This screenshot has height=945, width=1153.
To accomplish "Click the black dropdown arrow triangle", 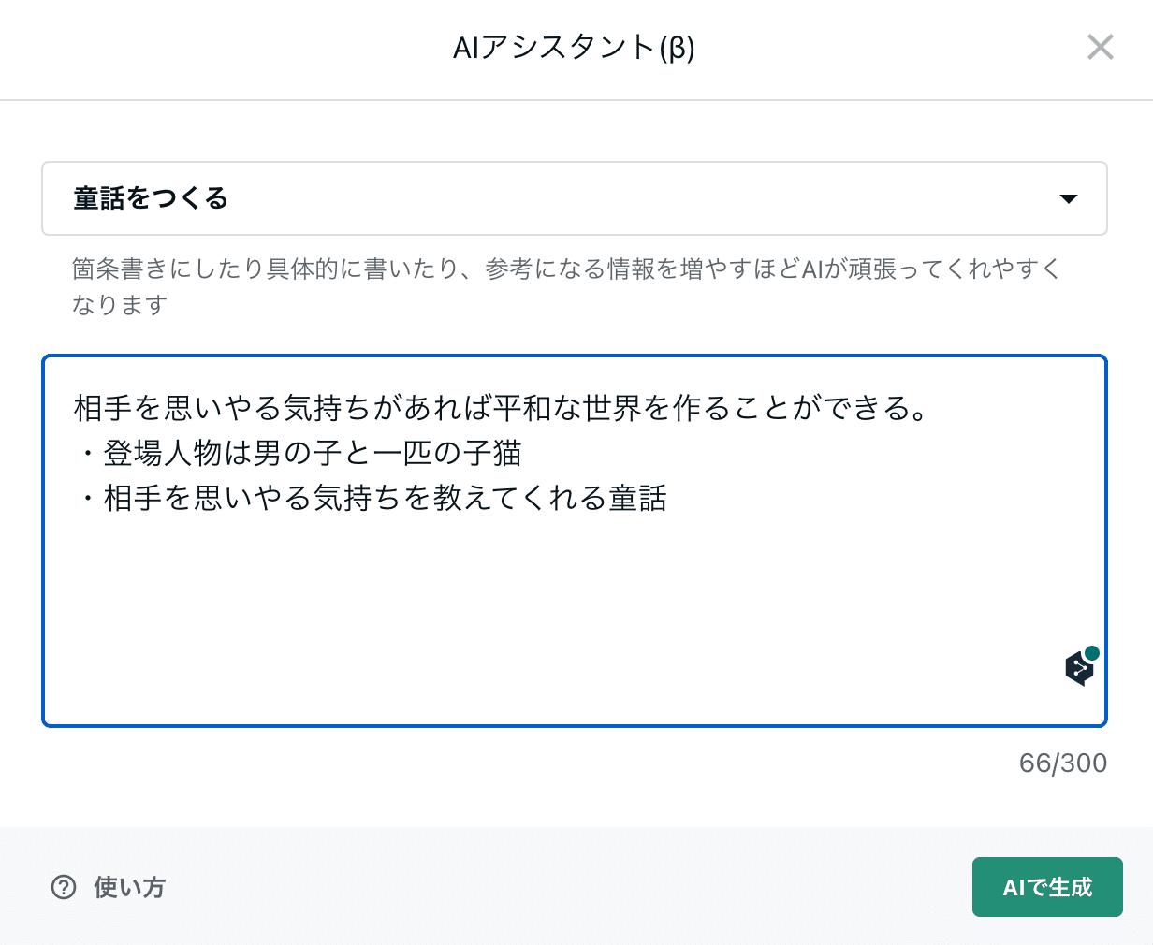I will coord(1068,198).
